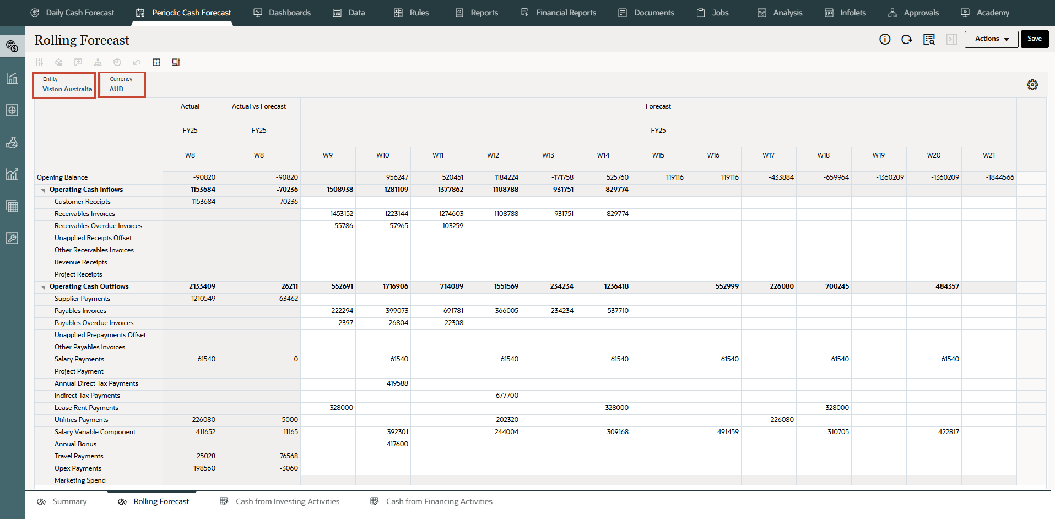Image resolution: width=1055 pixels, height=519 pixels.
Task: Go to Daily Cash Forecast tab
Action: tap(73, 13)
